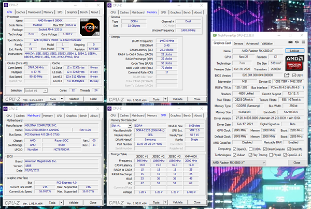Click Tools button in the CPU-Z Mainboard window
Viewport: 311px width, 209px height.
pyautogui.click(x=52, y=202)
